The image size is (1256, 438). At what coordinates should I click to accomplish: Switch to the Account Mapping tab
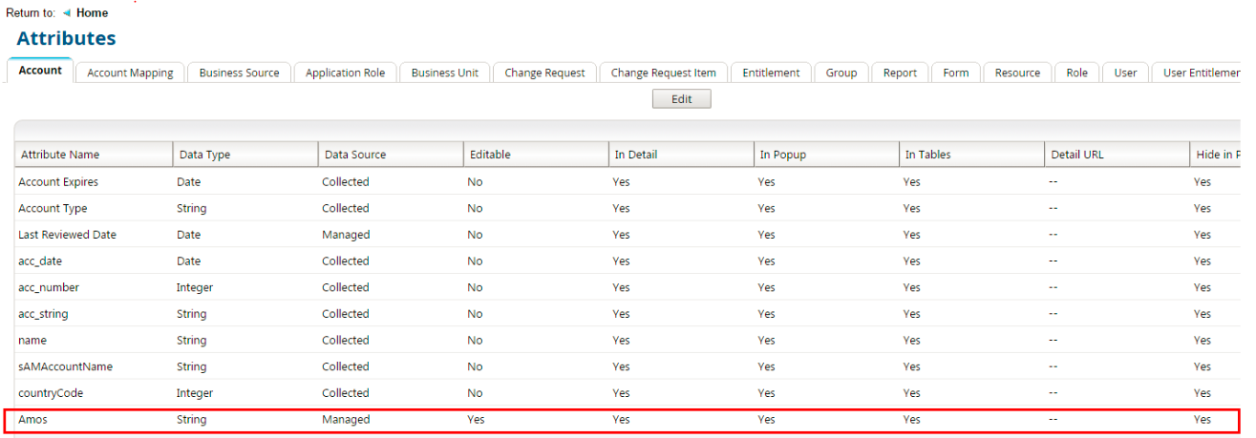click(x=130, y=73)
